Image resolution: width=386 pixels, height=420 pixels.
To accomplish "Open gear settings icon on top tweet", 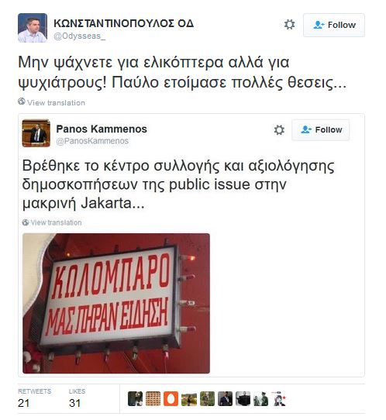I will pyautogui.click(x=289, y=25).
